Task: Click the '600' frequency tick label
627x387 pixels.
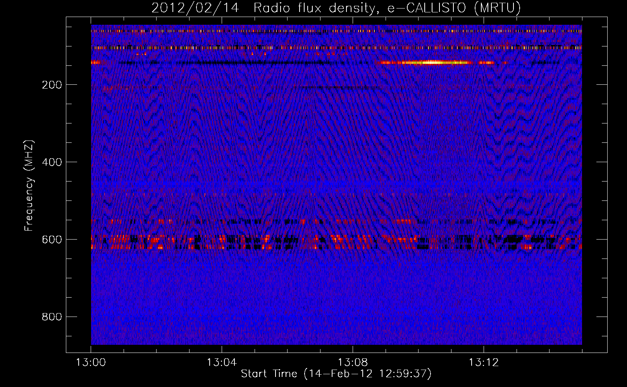Action: pos(52,240)
